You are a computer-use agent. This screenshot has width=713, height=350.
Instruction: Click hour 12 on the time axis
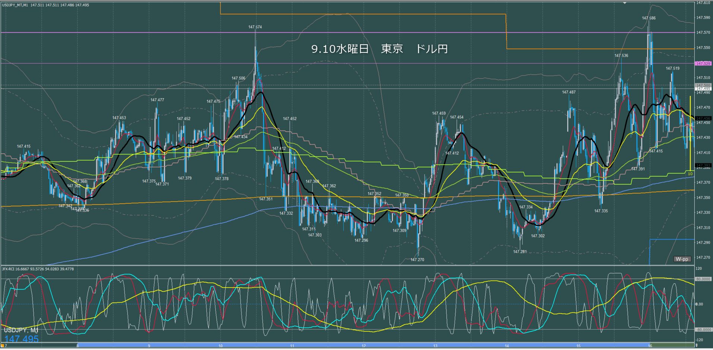click(363, 346)
